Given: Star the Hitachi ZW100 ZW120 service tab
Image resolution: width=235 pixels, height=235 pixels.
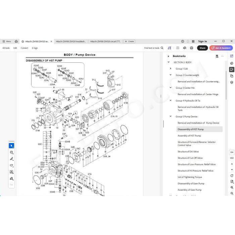Looking at the screenshot, I should coord(23,42).
